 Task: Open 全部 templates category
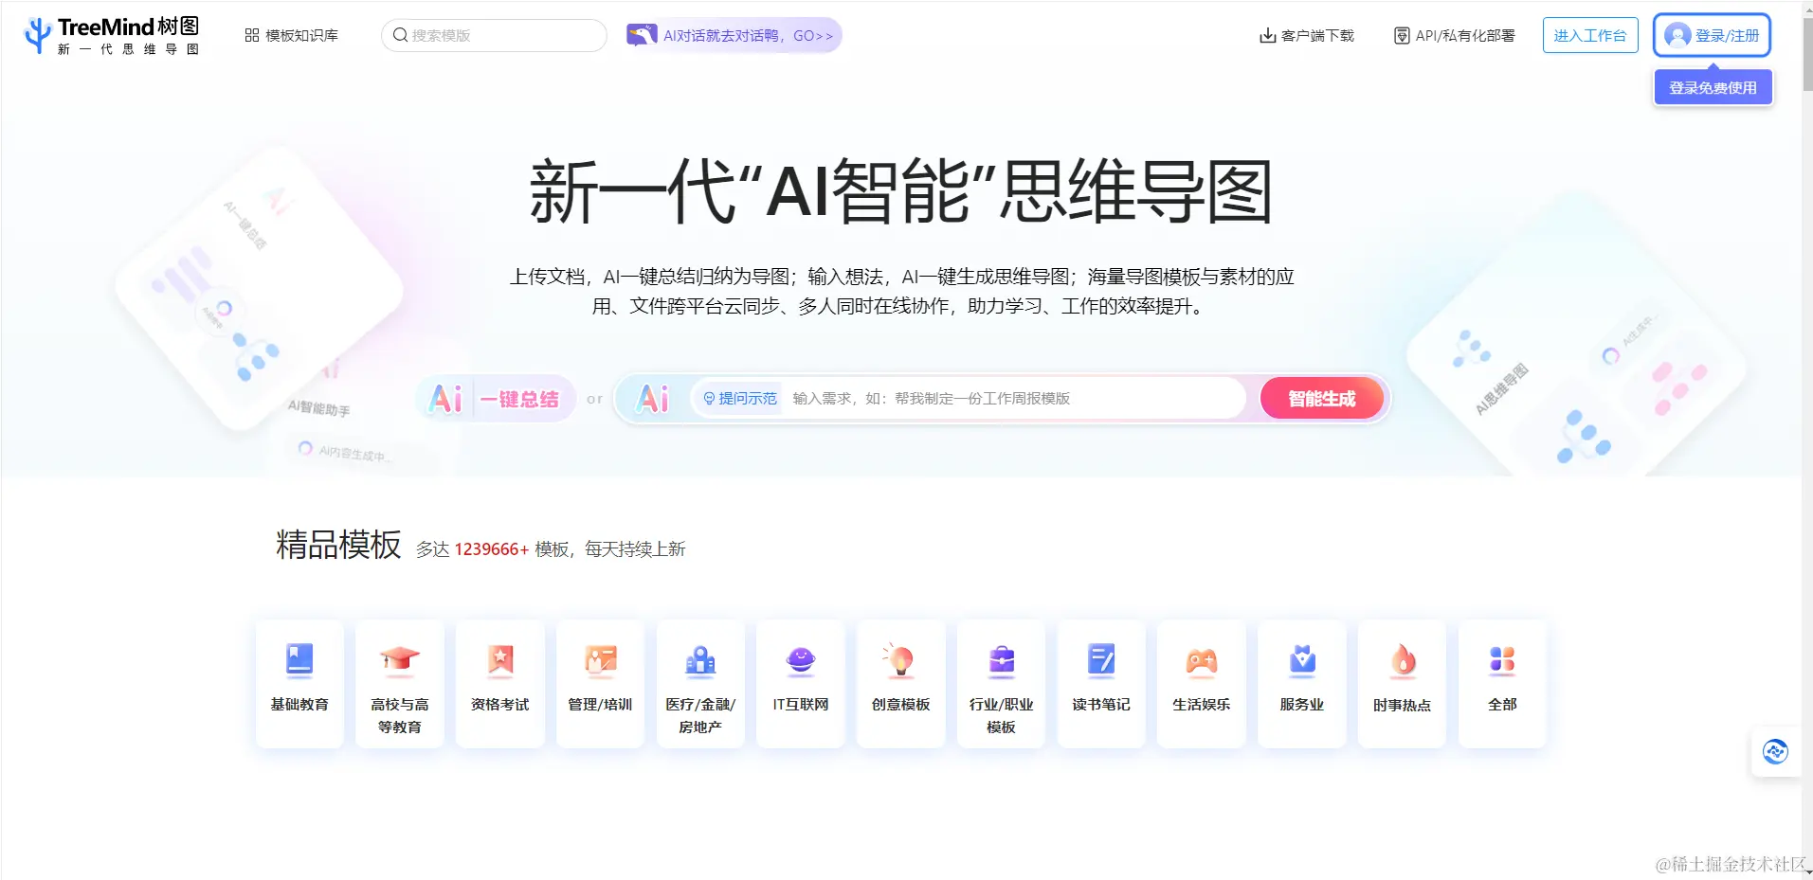(1502, 683)
